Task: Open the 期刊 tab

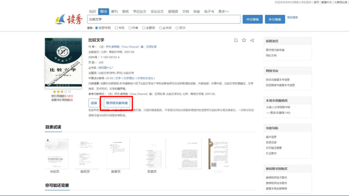Action: 115,12
